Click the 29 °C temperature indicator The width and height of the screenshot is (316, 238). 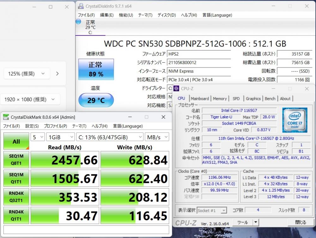pyautogui.click(x=96, y=100)
